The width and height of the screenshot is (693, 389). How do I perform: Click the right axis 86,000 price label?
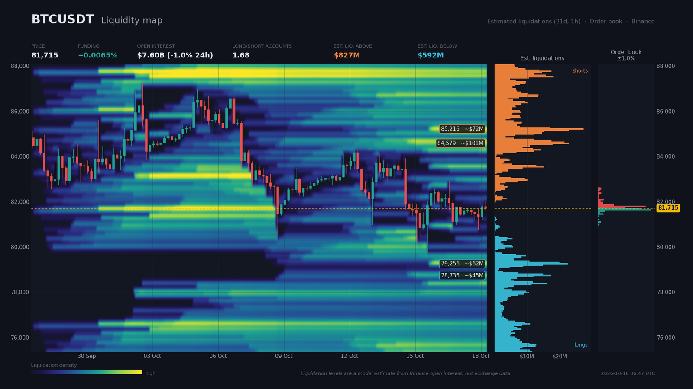[666, 112]
